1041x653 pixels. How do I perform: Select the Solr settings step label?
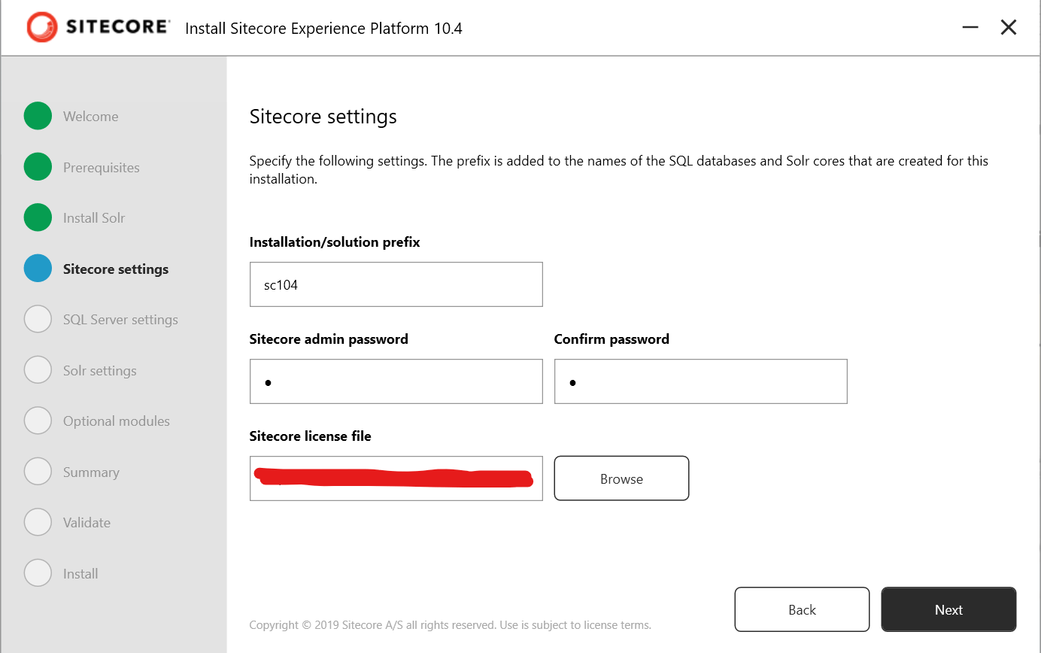[100, 371]
